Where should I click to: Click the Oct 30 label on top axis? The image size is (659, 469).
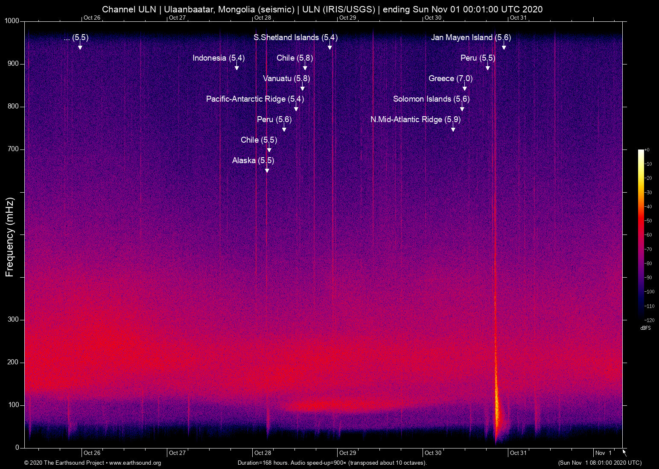pyautogui.click(x=433, y=18)
